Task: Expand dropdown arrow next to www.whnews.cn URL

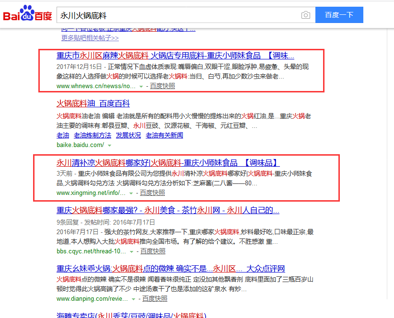Action: coord(141,87)
